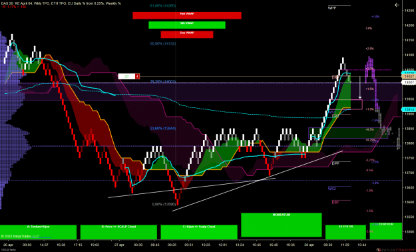Image resolution: width=416 pixels, height=252 pixels.
Task: Click the green MOMENTUM signal box
Action: (x=282, y=225)
